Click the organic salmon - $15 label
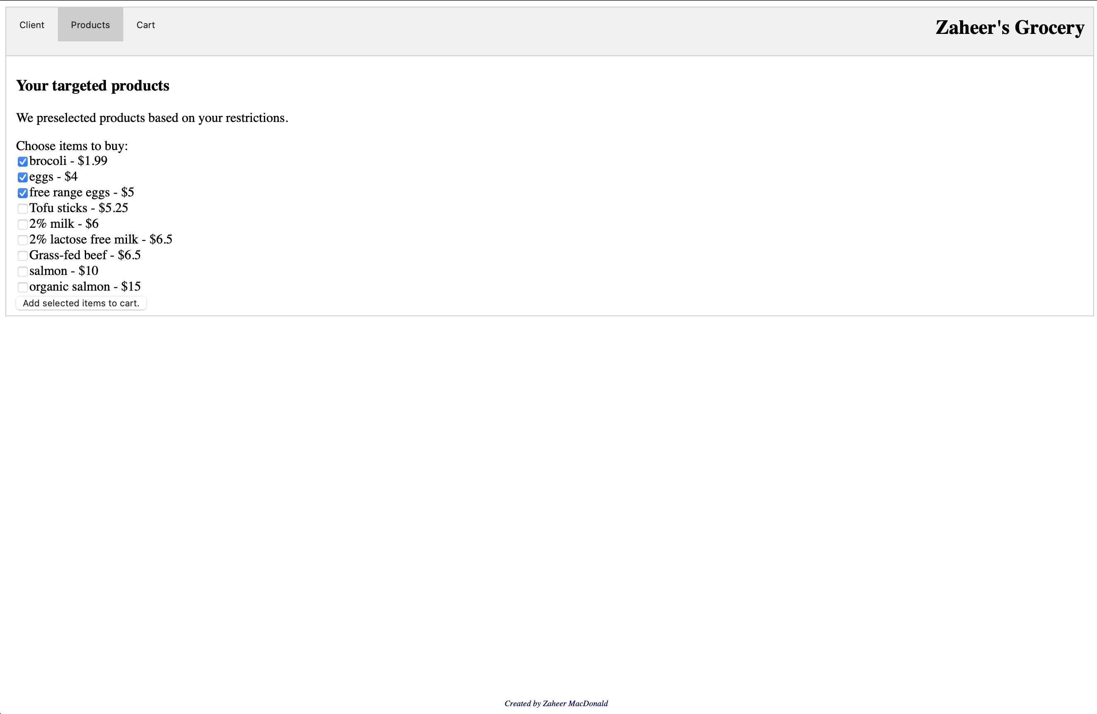This screenshot has height=714, width=1097. [85, 287]
